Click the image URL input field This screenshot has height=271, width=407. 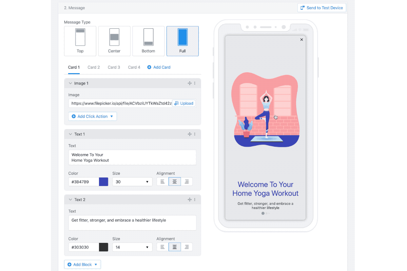coord(120,103)
